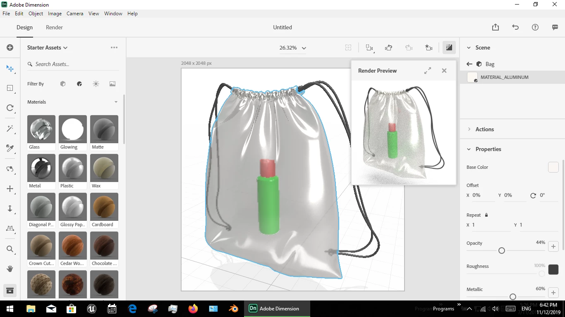Filter assets by Materials

79,84
